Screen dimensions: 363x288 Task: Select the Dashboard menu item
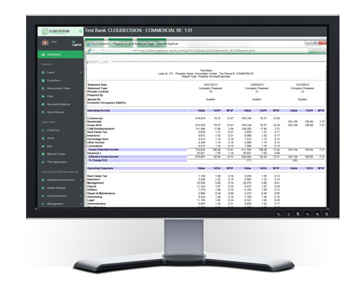click(x=60, y=54)
